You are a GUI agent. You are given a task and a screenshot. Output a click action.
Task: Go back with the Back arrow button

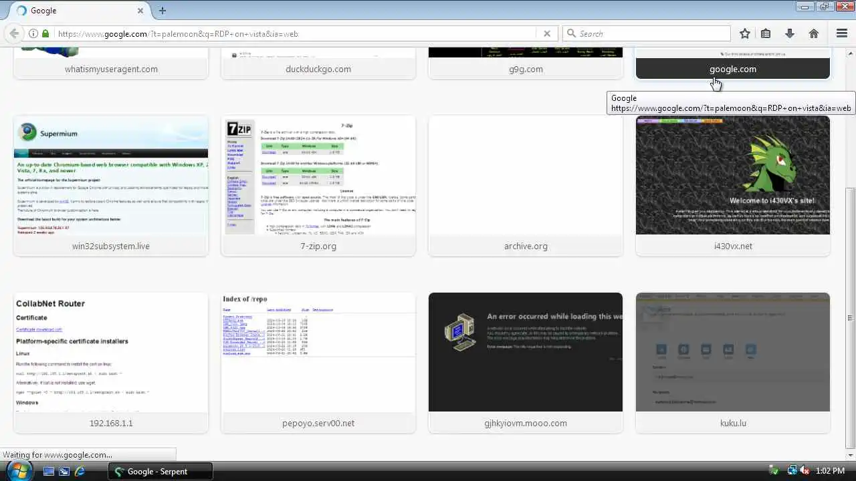pyautogui.click(x=14, y=33)
